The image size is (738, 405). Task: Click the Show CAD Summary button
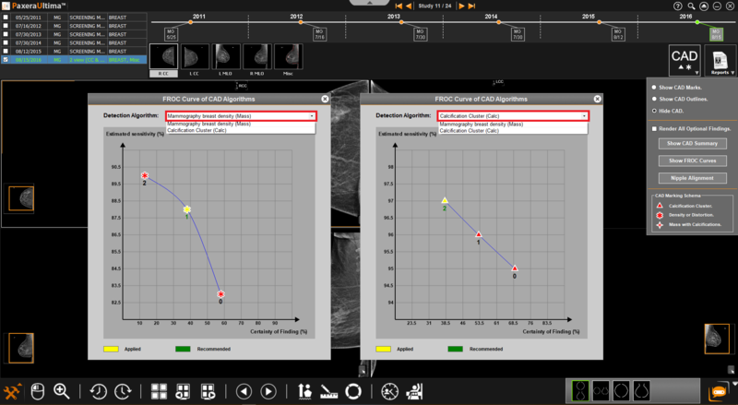tap(691, 144)
